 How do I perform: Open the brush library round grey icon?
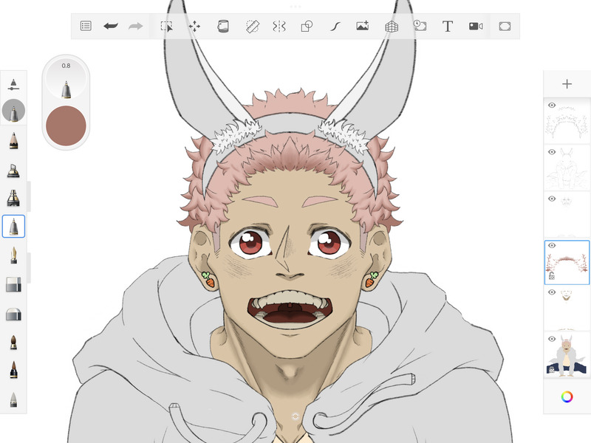coord(13,111)
